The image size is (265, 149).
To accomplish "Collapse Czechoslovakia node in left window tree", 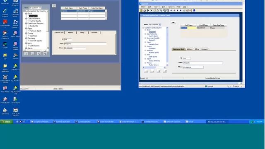I will tap(26, 19).
